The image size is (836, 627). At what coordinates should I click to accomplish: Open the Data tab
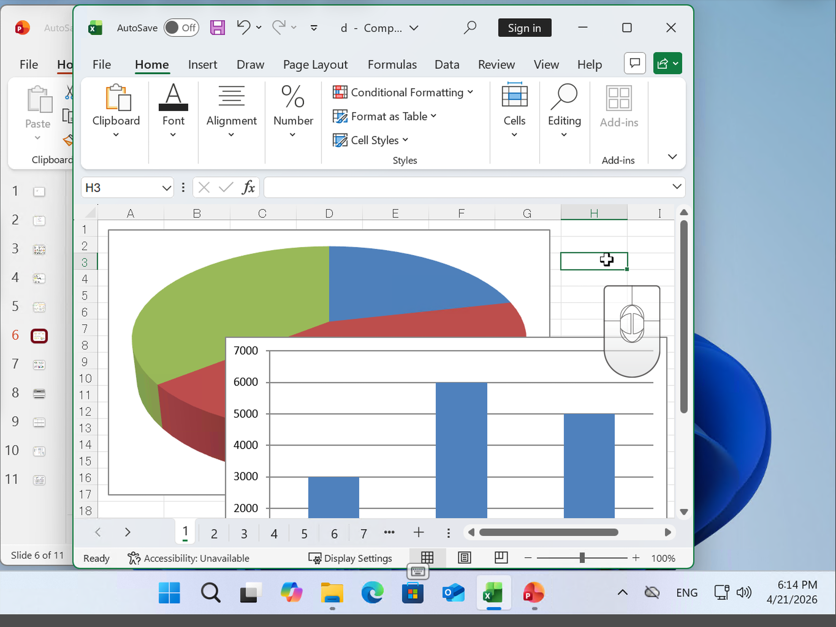click(x=447, y=65)
